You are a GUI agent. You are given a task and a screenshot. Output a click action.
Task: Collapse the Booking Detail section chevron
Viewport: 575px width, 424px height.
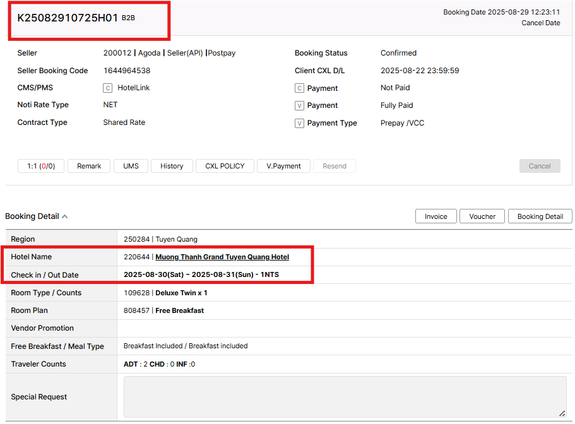(65, 216)
